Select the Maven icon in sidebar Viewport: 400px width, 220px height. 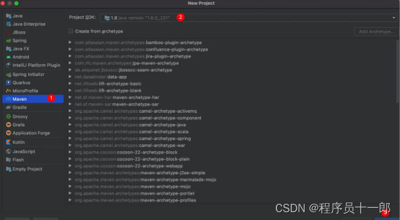(x=8, y=99)
